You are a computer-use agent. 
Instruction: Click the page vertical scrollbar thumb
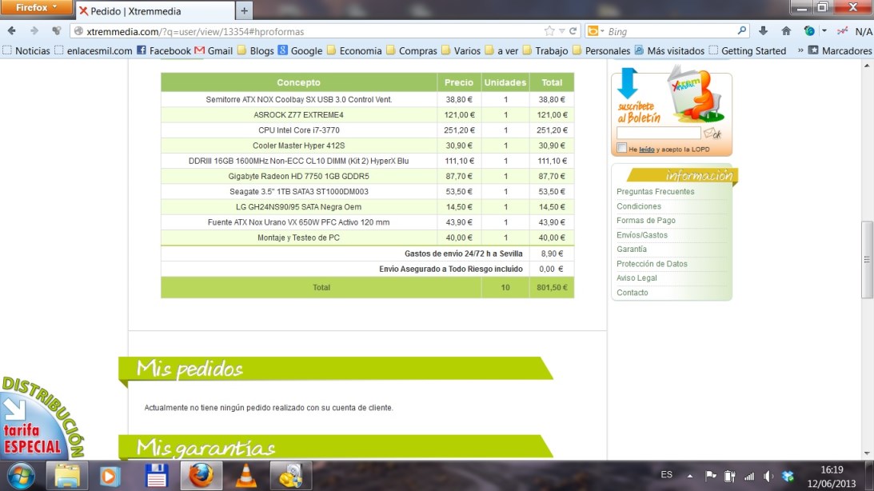[867, 260]
